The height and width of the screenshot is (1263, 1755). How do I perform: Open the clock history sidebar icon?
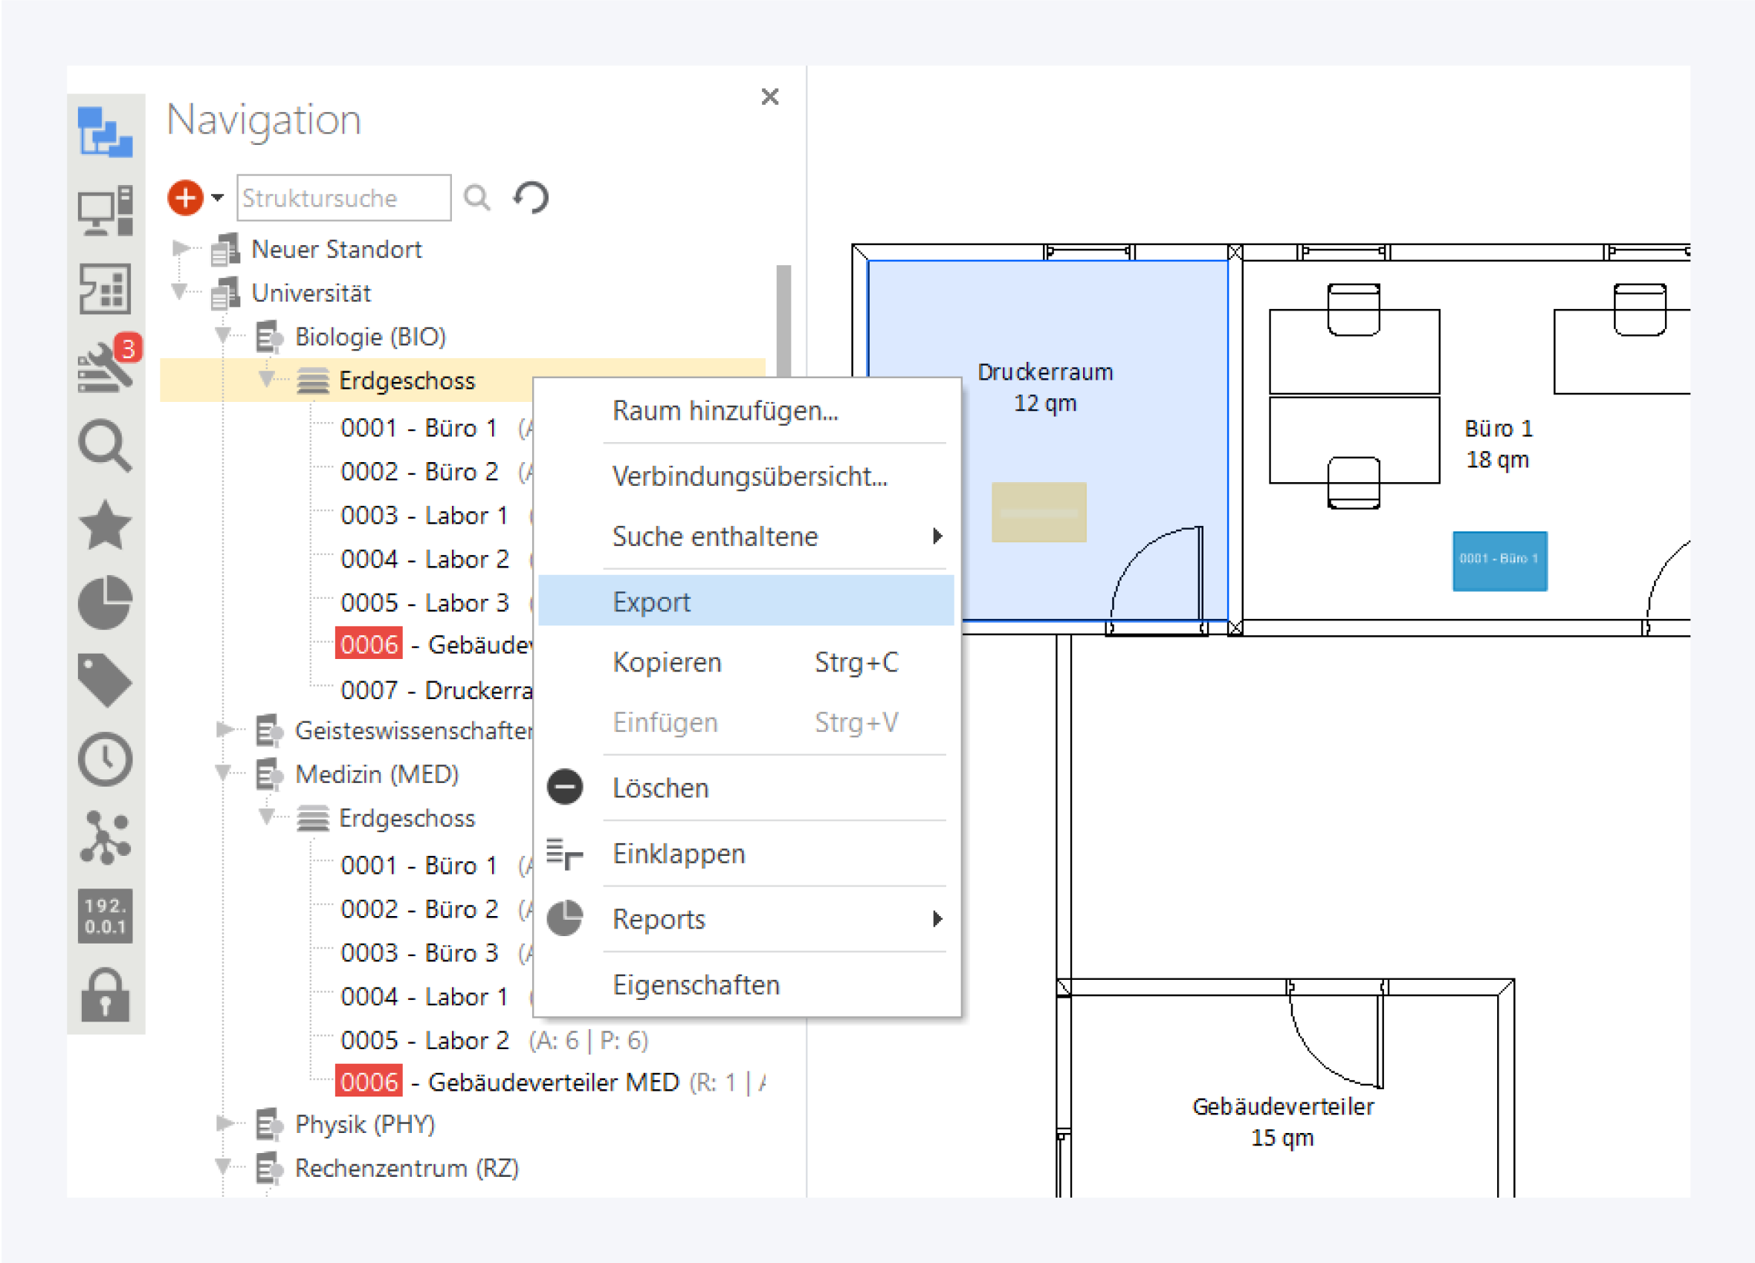pos(106,759)
